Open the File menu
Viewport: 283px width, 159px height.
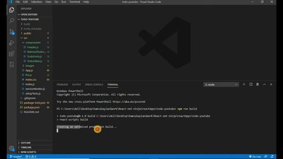click(x=18, y=2)
